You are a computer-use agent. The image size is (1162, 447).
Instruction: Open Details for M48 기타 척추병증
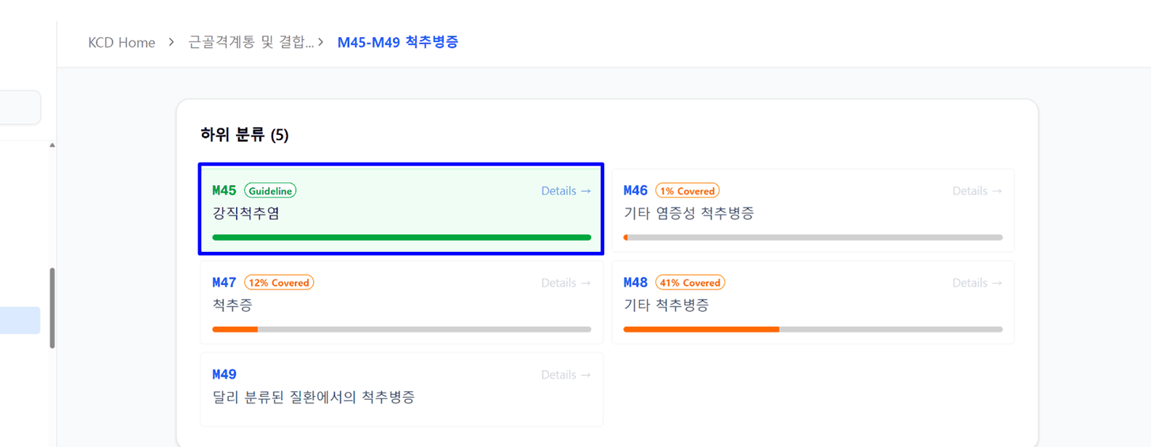coord(977,283)
